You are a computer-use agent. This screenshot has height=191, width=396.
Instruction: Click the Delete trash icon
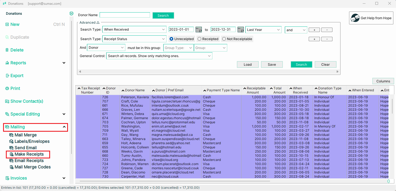coord(7,50)
